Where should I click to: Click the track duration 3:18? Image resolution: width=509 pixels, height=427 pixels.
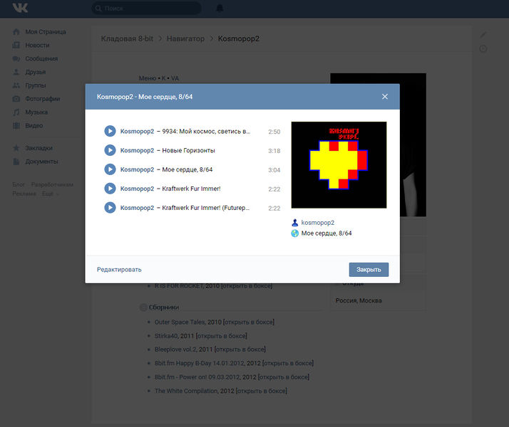point(274,151)
